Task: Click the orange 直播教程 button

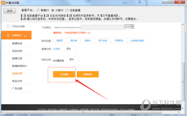Action: click(88, 74)
